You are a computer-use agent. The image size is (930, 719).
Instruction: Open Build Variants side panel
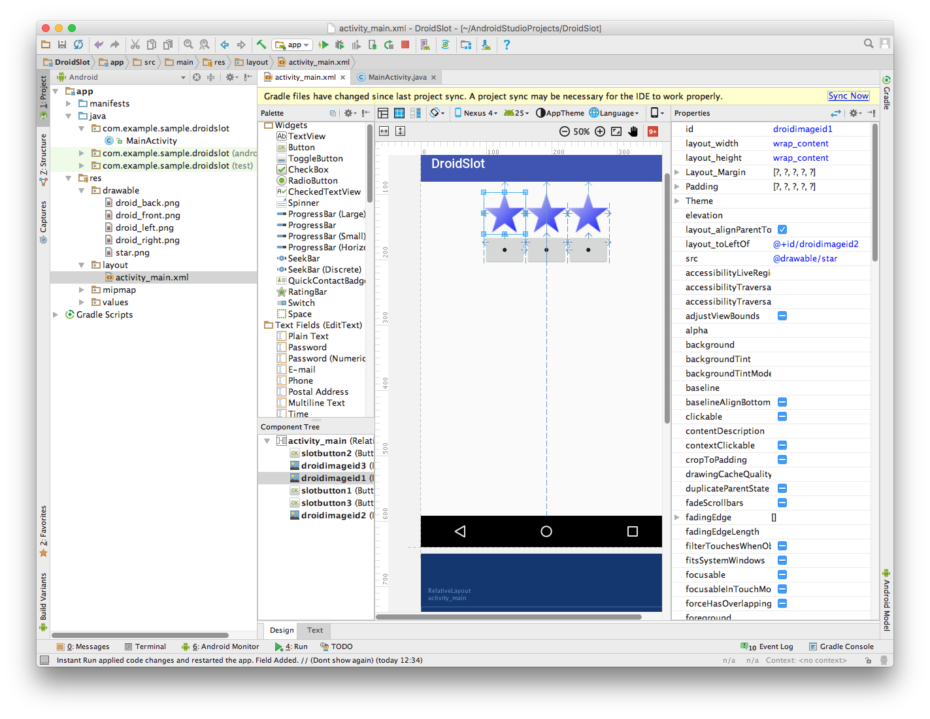(43, 601)
